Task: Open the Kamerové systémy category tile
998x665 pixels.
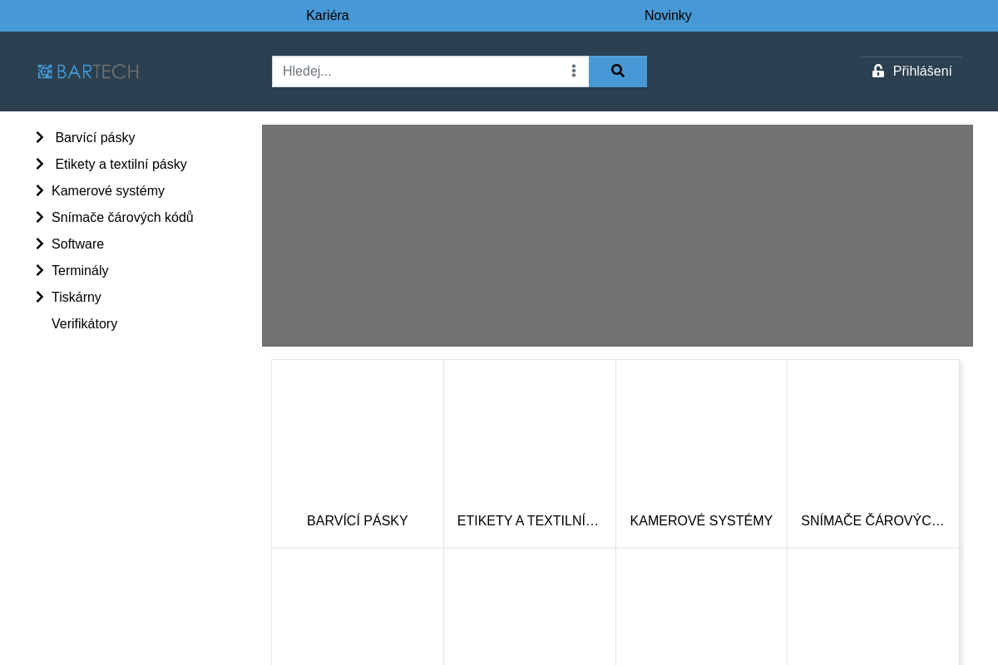Action: pos(701,454)
